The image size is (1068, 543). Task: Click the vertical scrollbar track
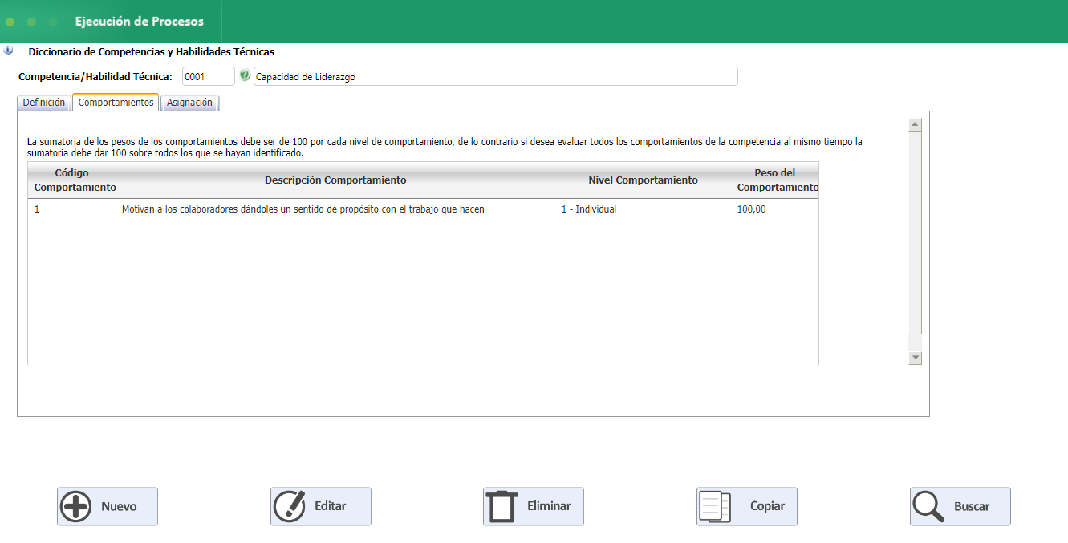click(x=916, y=241)
